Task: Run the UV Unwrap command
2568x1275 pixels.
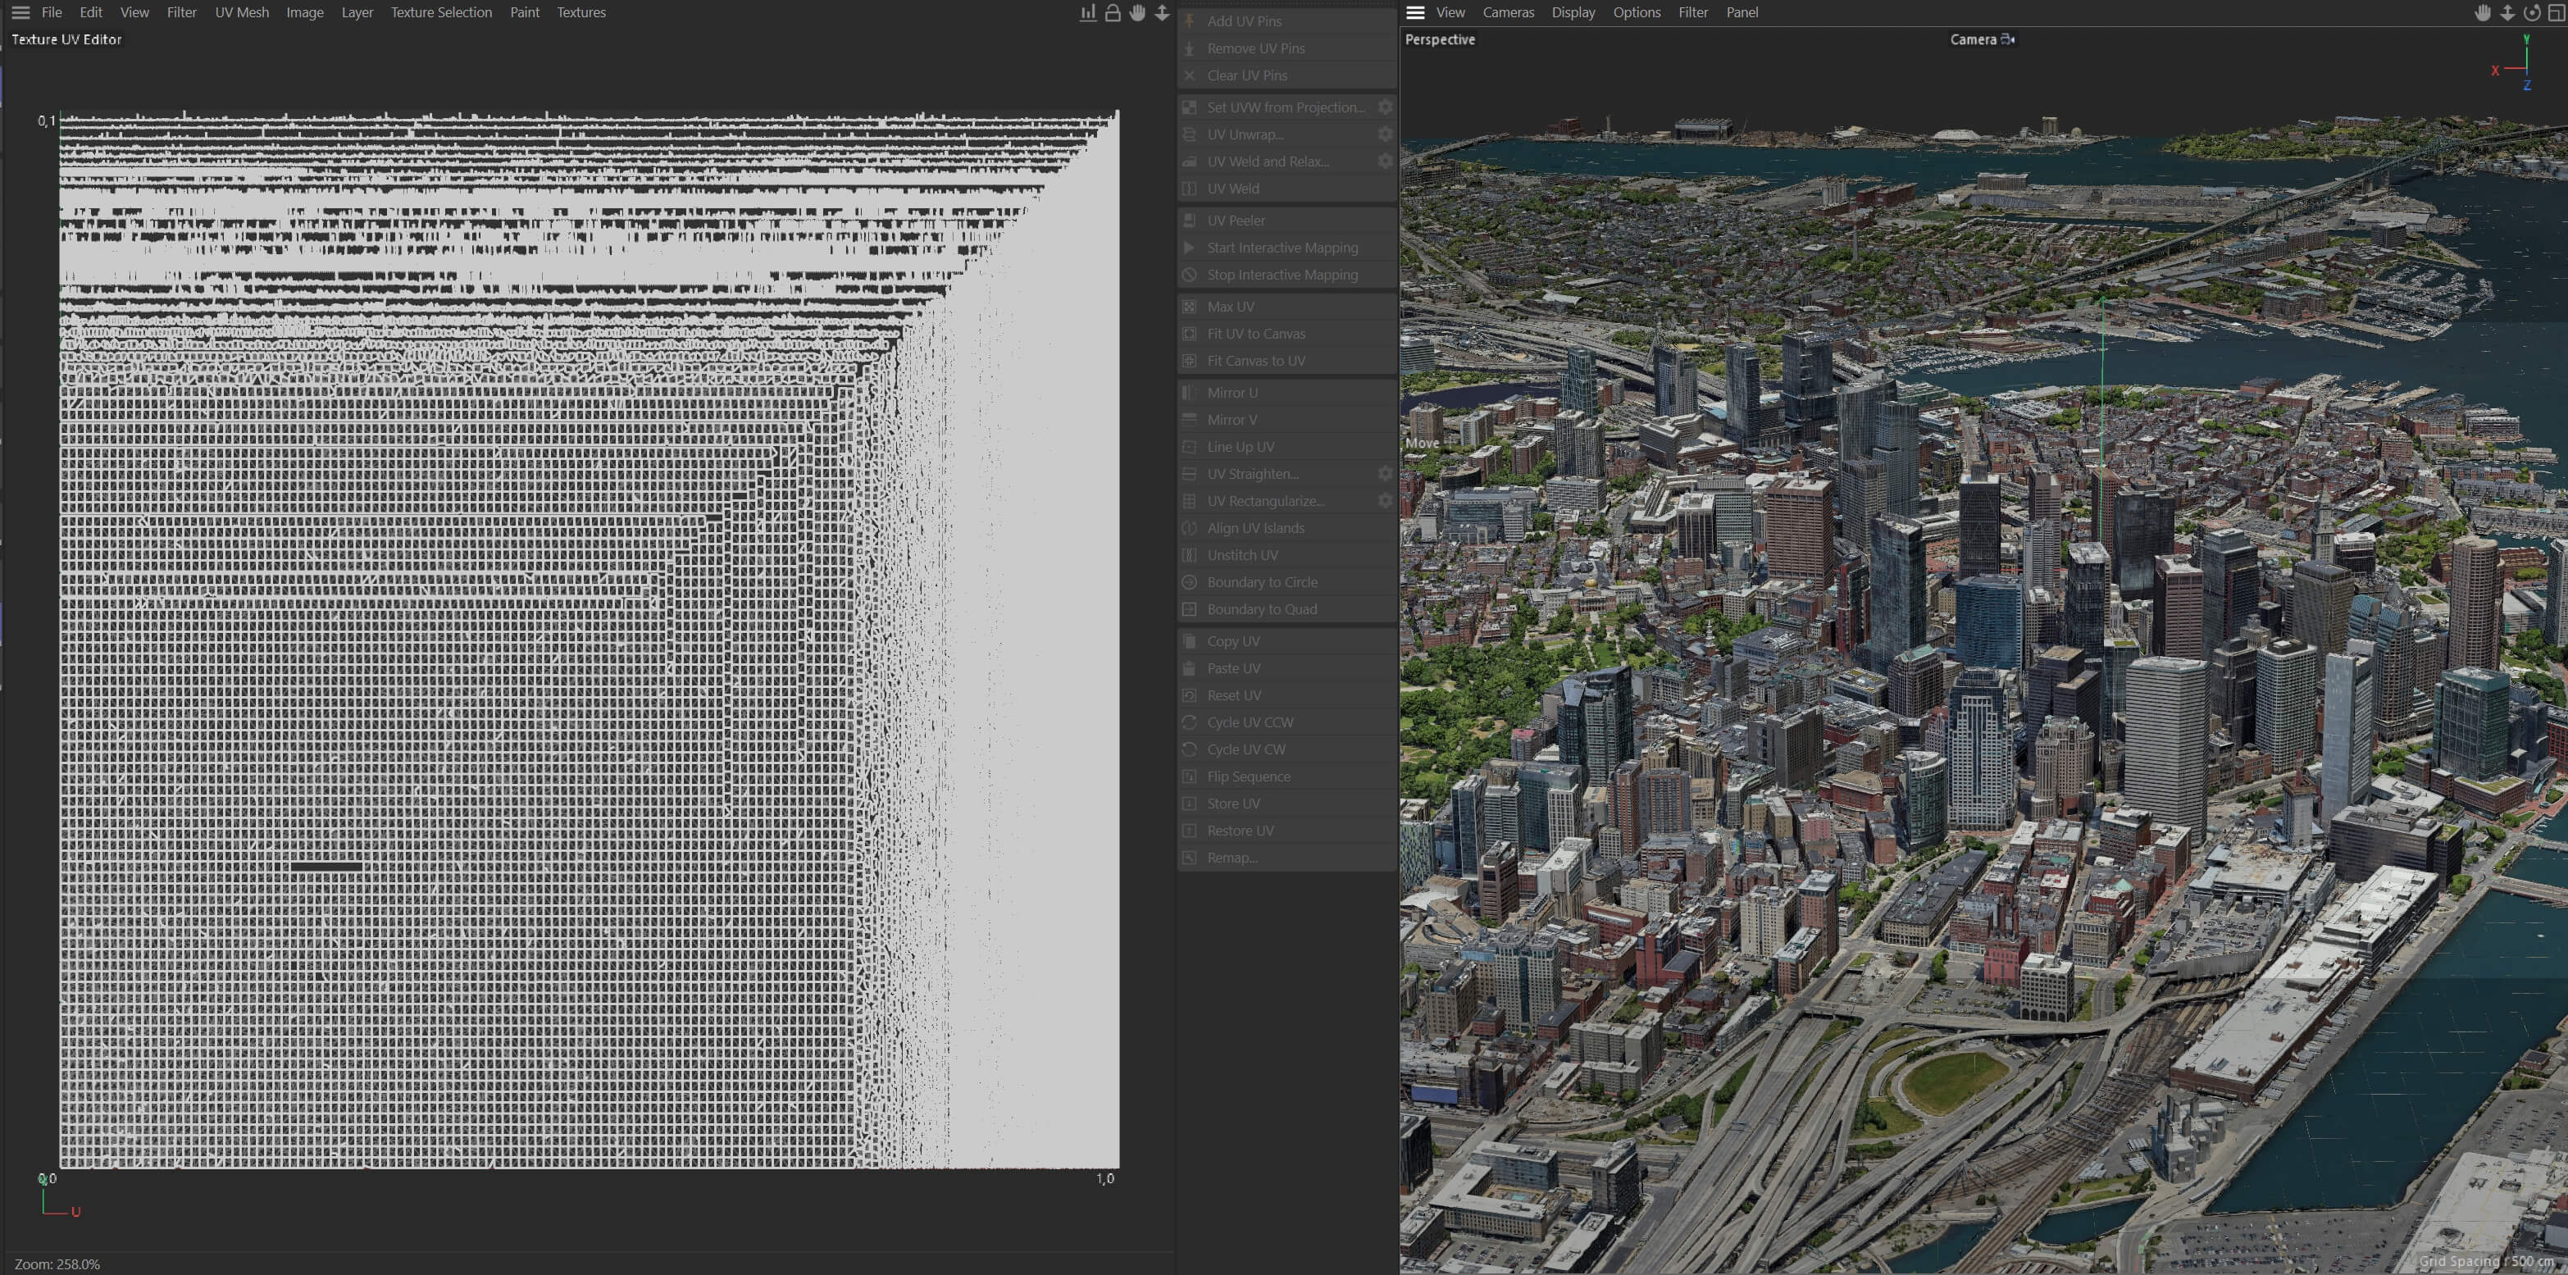Action: (1276, 134)
